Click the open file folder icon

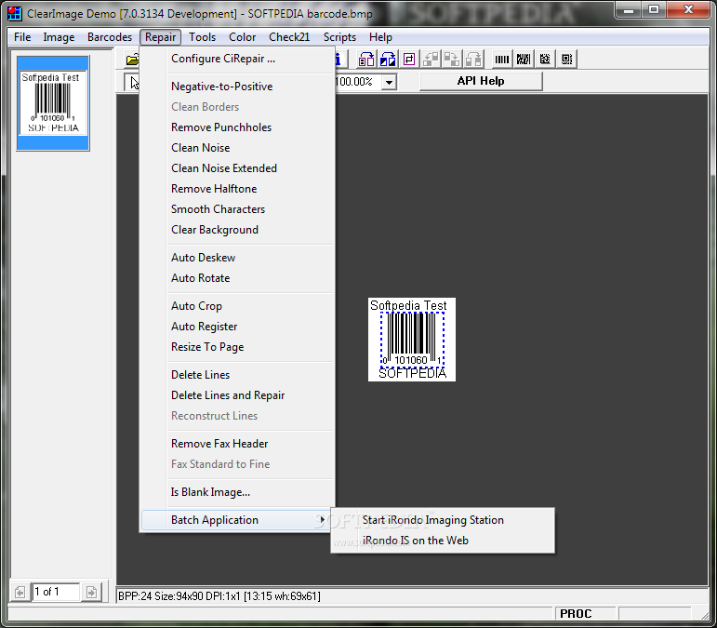[132, 60]
